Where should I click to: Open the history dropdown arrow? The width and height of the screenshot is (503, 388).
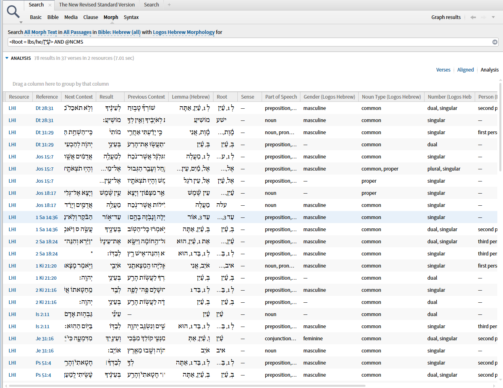coord(493,17)
